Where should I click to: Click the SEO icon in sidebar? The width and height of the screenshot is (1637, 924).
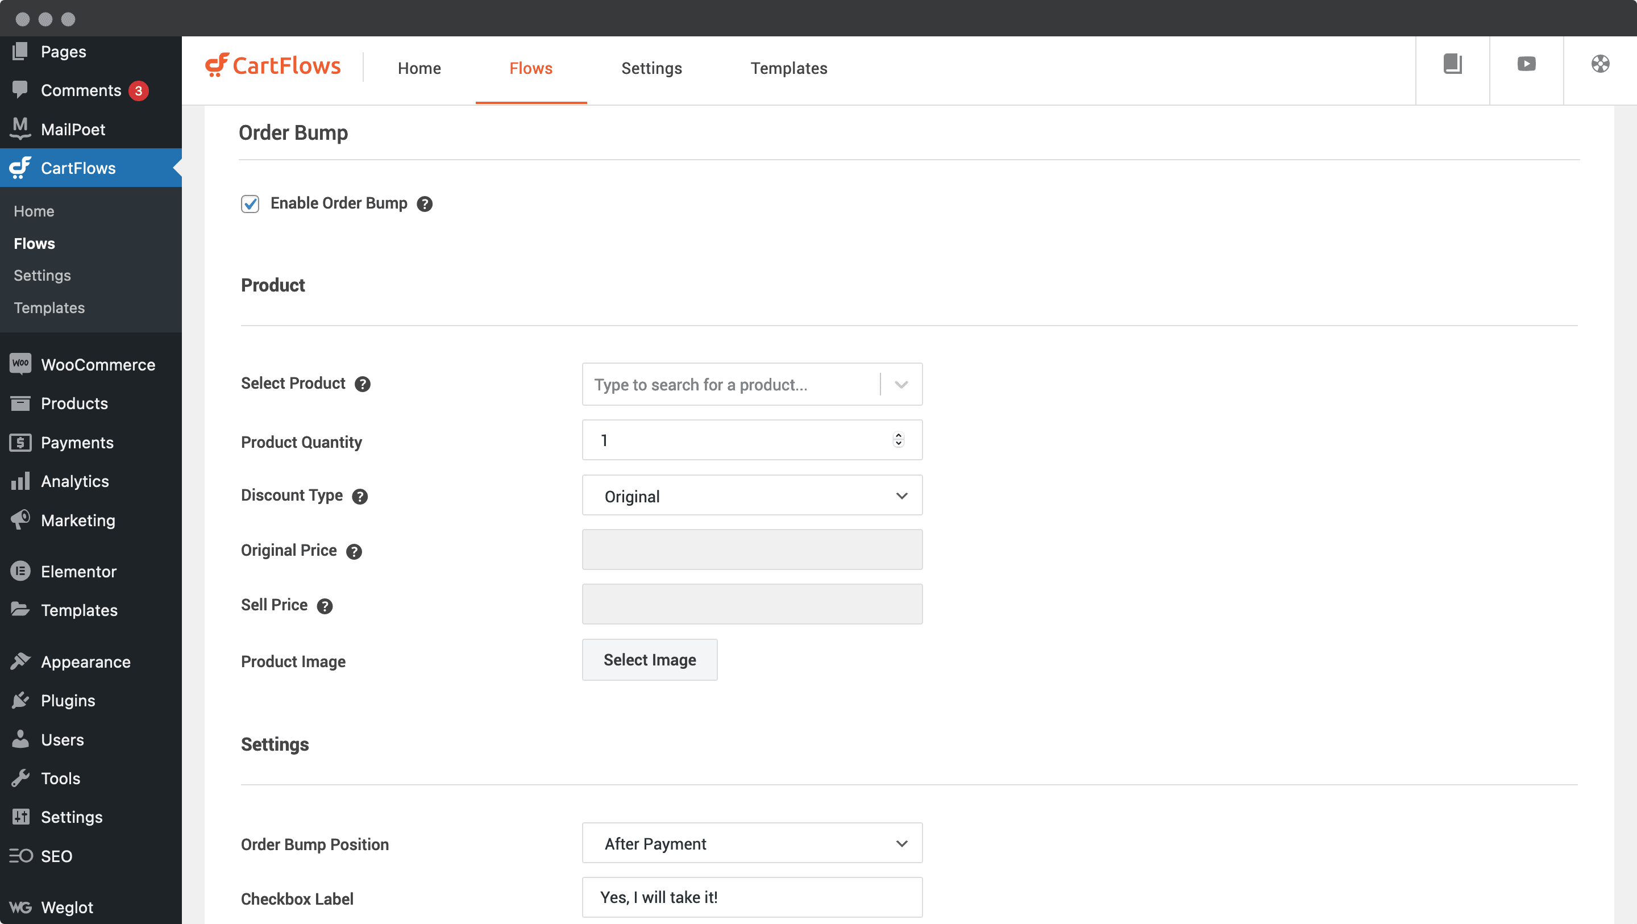[19, 856]
